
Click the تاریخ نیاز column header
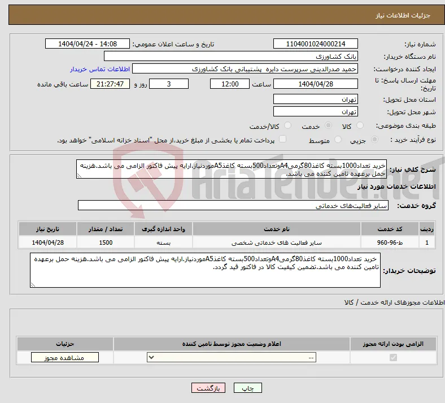pyautogui.click(x=47, y=229)
